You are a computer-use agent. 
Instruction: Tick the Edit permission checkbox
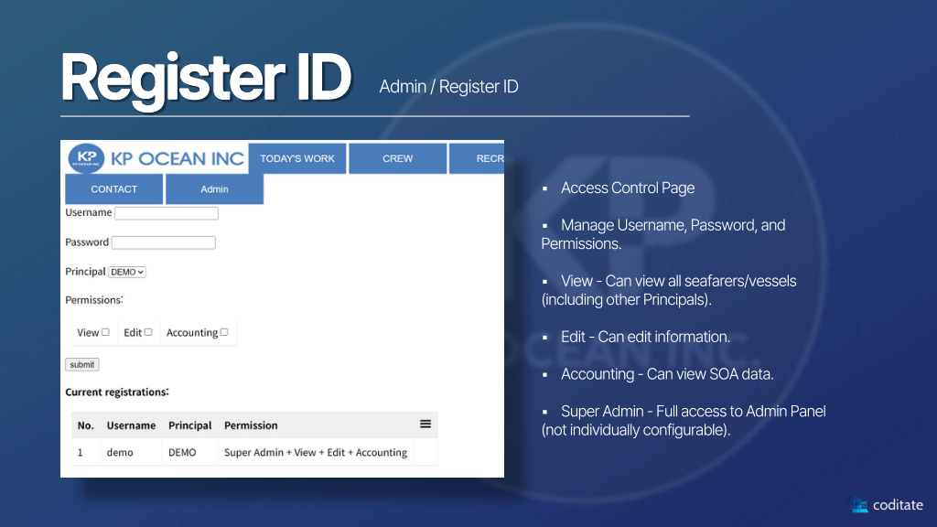pyautogui.click(x=148, y=332)
